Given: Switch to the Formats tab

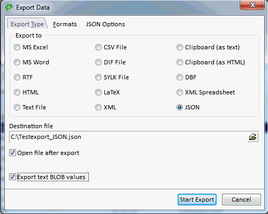Looking at the screenshot, I should point(65,24).
